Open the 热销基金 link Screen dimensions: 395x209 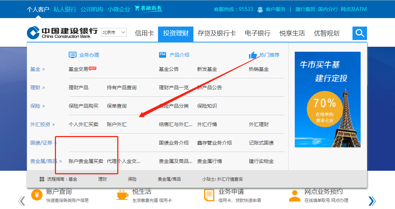[x=259, y=69]
